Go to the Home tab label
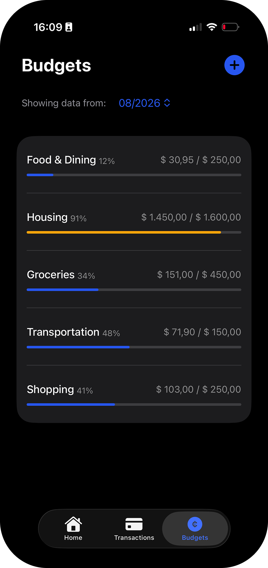The width and height of the screenshot is (268, 568). 73,538
